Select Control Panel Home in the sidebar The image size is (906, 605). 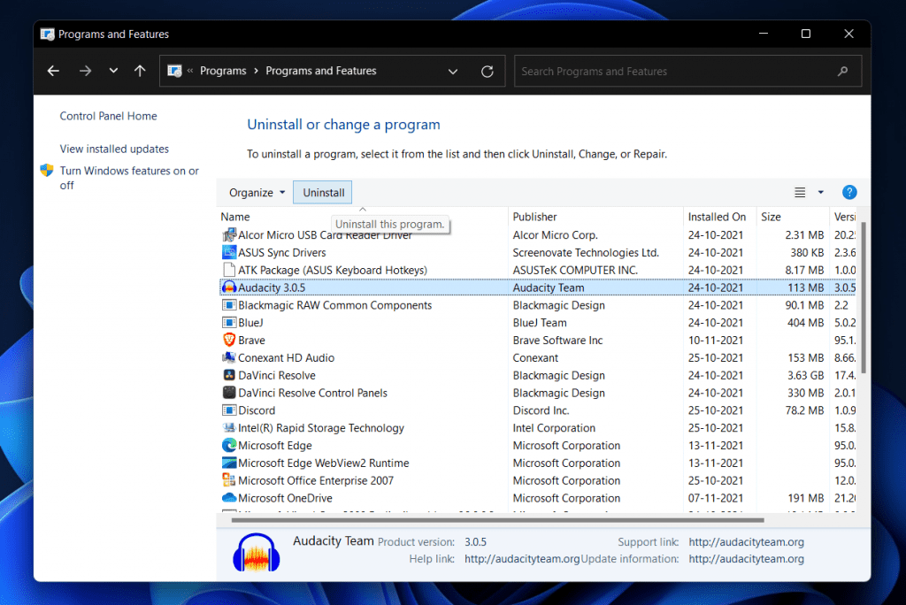click(x=108, y=116)
